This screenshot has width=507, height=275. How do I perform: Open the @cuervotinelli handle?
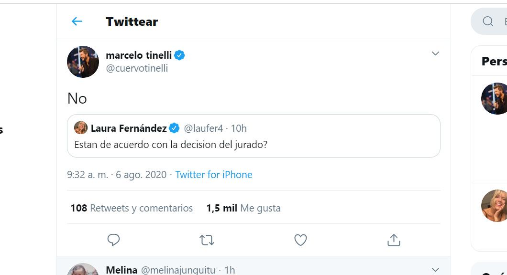137,68
